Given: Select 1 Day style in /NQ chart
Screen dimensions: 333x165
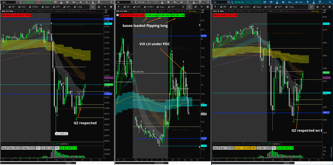Looking at the screenshot, I should click(78, 7).
